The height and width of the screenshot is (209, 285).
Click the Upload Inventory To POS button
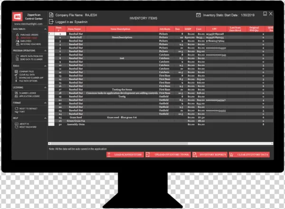pos(168,155)
